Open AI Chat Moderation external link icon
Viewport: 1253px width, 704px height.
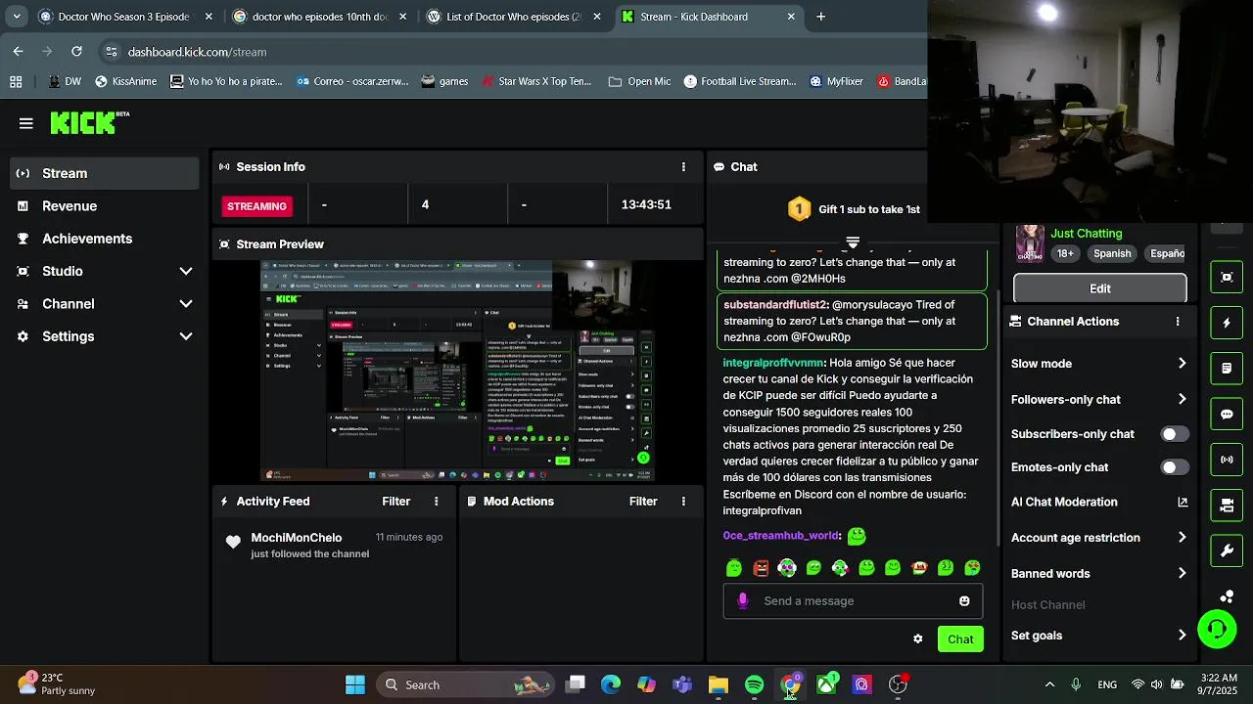(x=1183, y=503)
